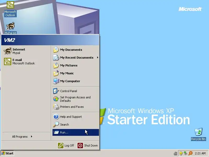Click the VM2 user name header
This screenshot has height=157, width=209.
(9, 40)
